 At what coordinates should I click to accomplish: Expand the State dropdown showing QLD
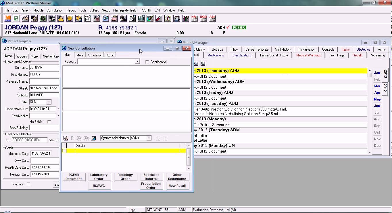(x=49, y=102)
